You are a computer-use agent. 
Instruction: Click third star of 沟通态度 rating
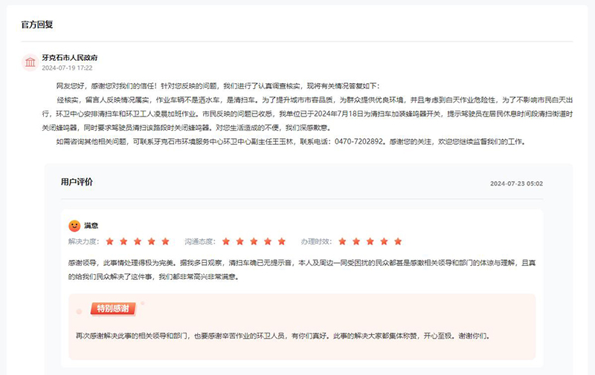tap(254, 241)
